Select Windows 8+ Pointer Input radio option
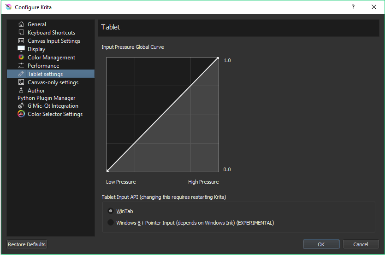385x255 pixels. point(111,222)
